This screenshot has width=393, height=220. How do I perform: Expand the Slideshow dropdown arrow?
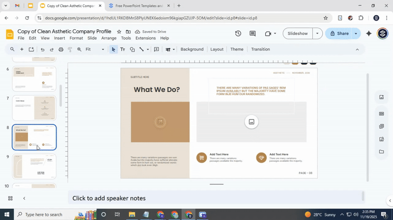(317, 34)
